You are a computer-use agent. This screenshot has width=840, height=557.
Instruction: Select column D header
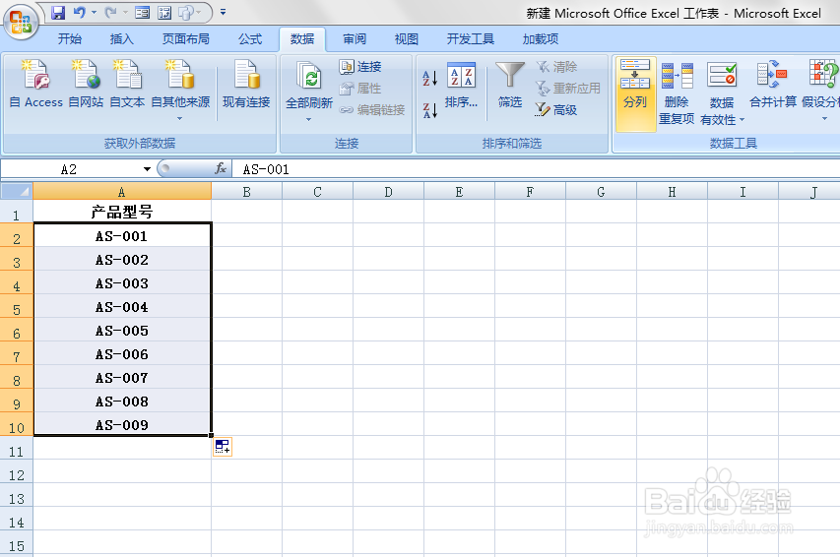(388, 191)
